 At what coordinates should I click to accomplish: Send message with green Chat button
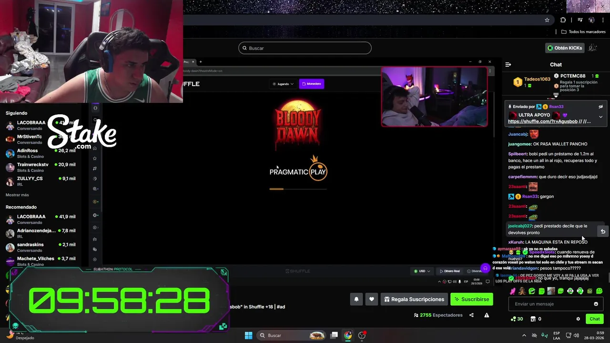click(595, 319)
